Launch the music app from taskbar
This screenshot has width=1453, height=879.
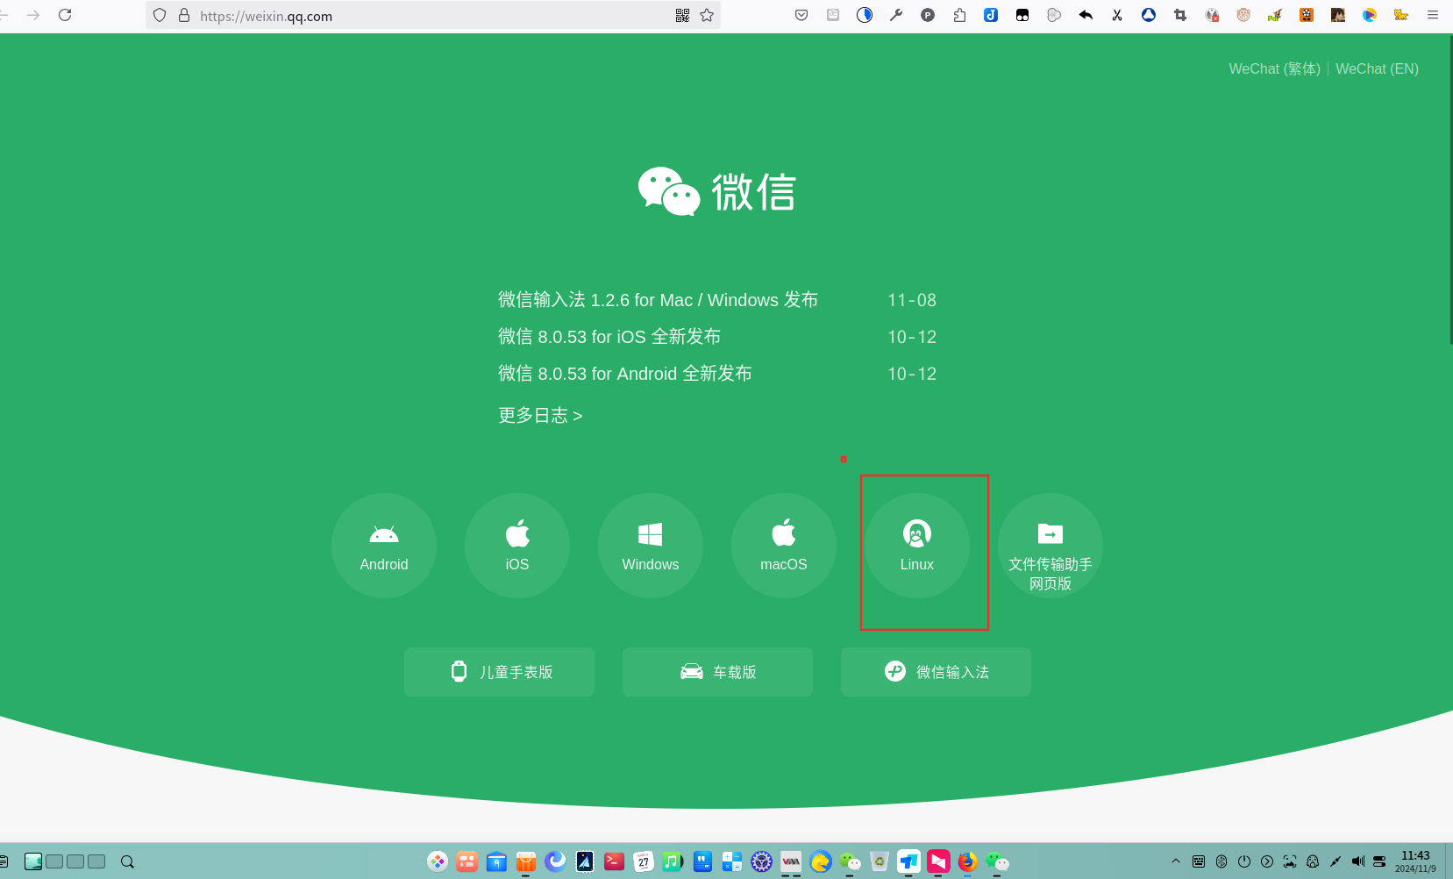pyautogui.click(x=673, y=861)
